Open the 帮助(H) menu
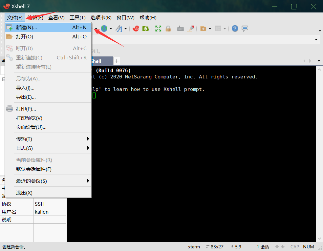This screenshot has width=323, height=251. point(148,18)
